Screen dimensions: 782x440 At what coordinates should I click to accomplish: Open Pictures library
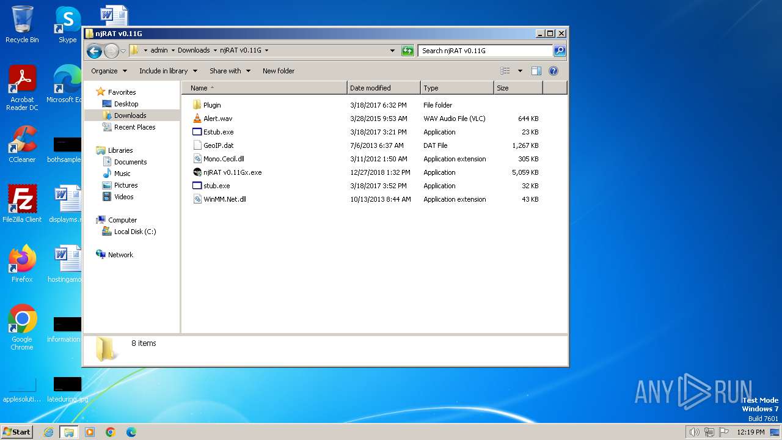tap(126, 185)
